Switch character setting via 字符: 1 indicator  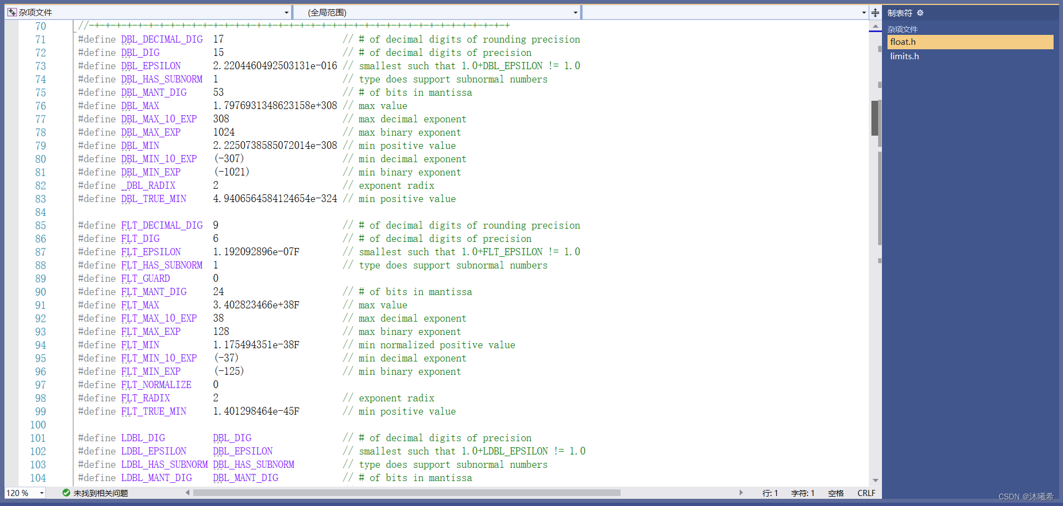tap(803, 493)
